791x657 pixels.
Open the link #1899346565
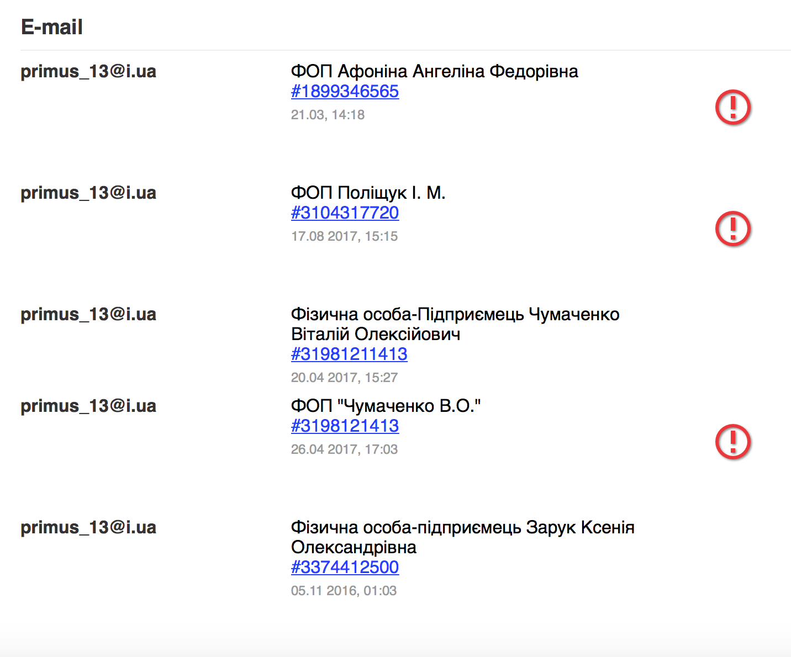345,92
